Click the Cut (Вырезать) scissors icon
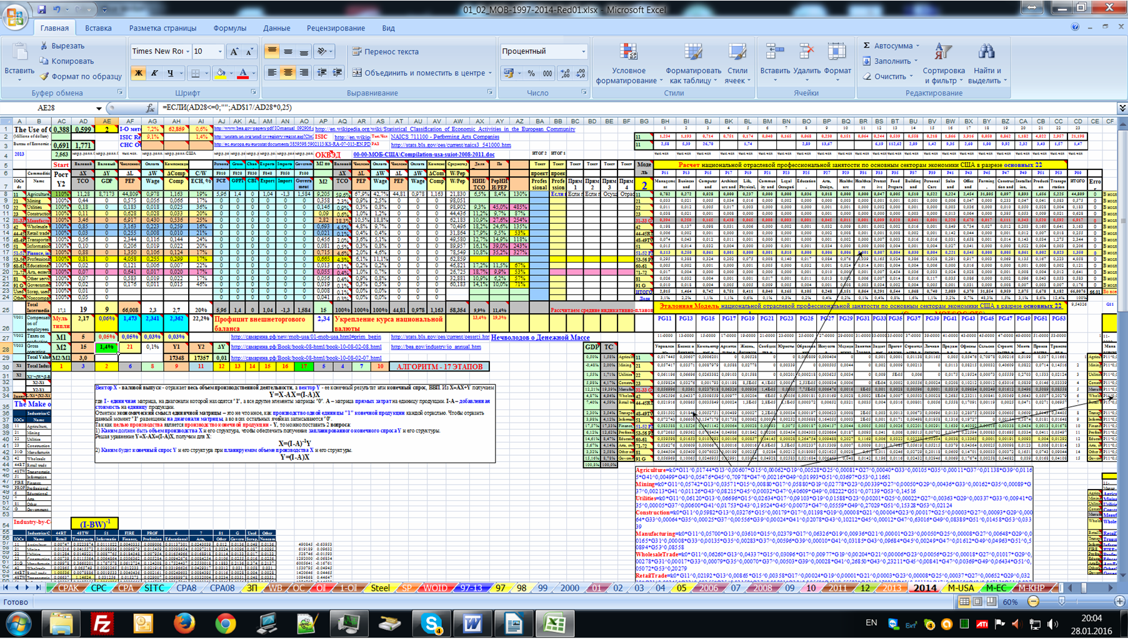1128x639 pixels. coord(44,46)
